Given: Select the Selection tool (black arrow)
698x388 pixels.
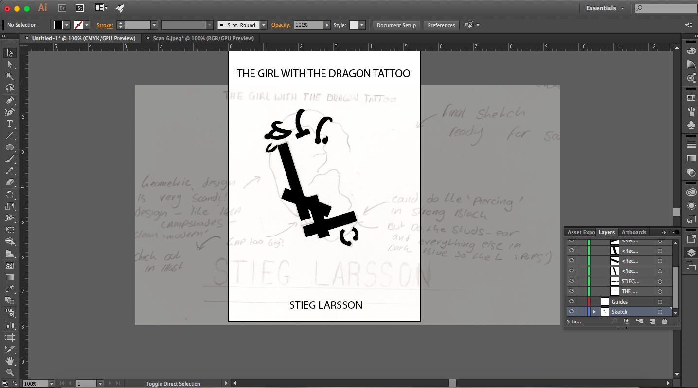Looking at the screenshot, I should (x=10, y=53).
